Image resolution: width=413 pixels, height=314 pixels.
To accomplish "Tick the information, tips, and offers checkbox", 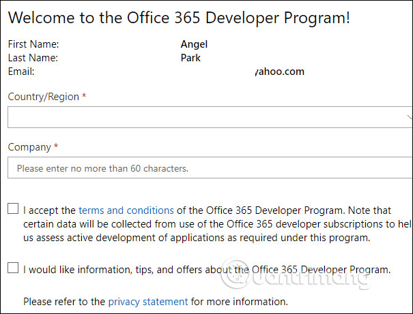I will pos(13,268).
